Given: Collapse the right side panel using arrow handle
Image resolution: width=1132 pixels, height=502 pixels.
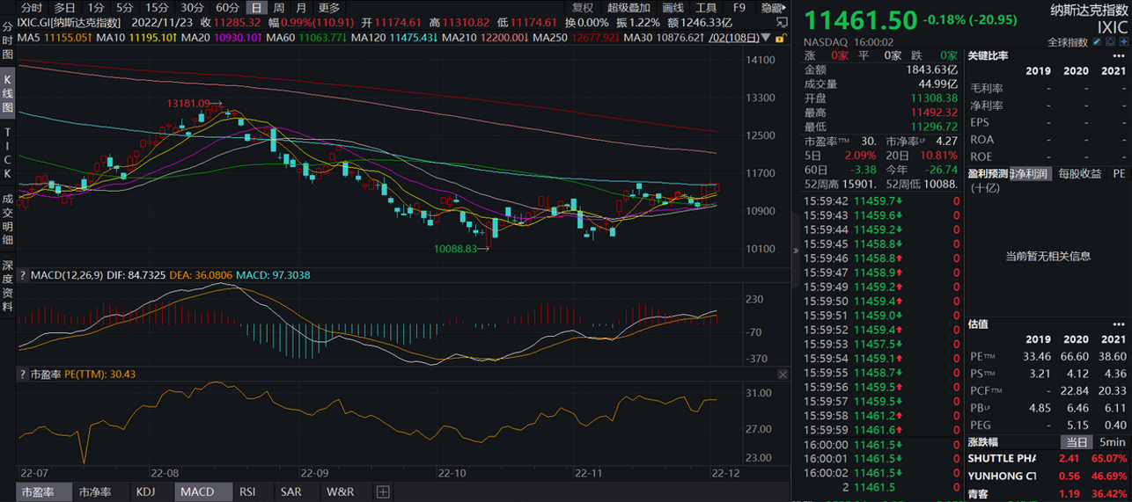Looking at the screenshot, I should coord(797,251).
